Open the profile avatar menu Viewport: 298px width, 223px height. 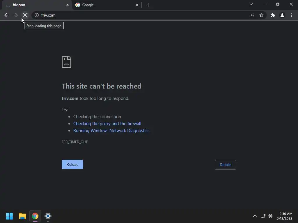[282, 15]
